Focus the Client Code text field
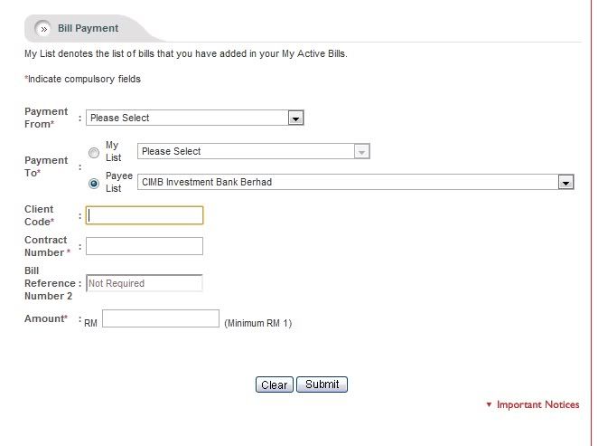598x446 pixels. [x=145, y=215]
